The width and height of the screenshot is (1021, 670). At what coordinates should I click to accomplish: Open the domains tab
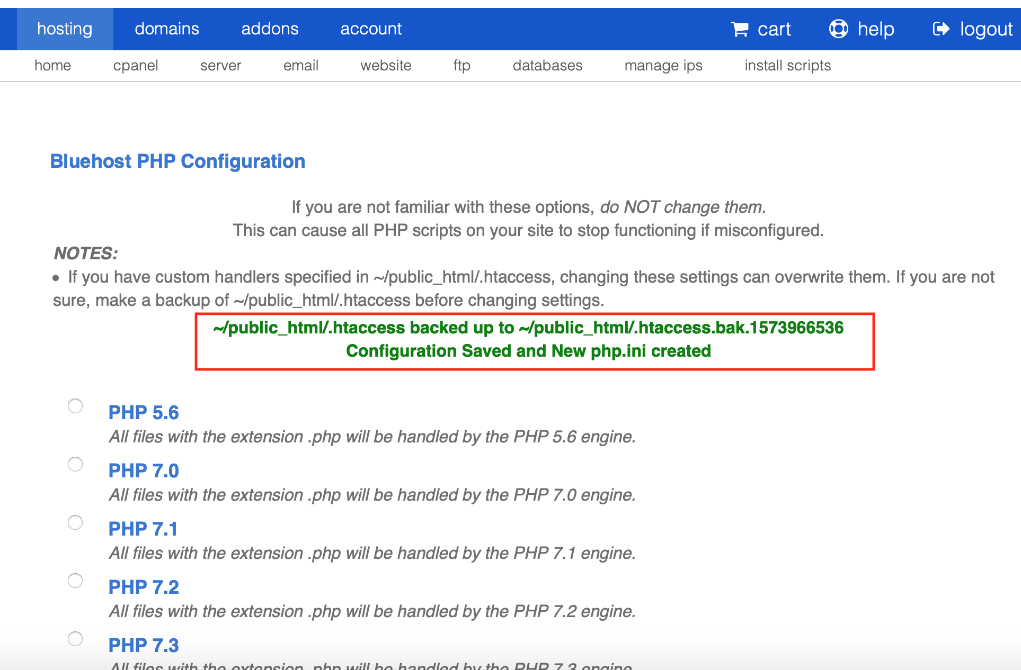167,29
